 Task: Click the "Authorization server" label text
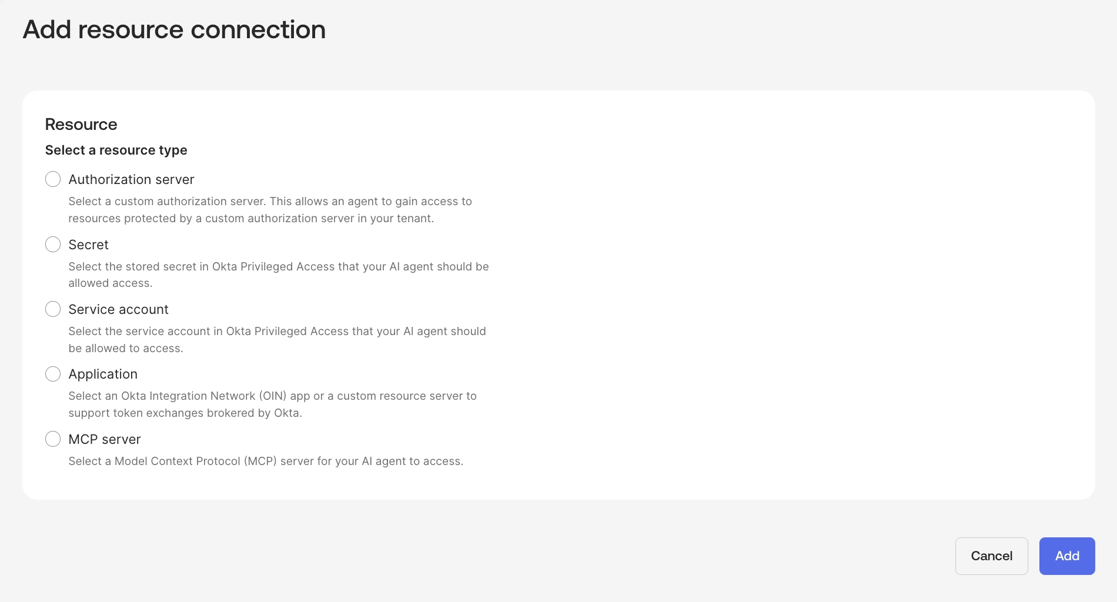131,179
